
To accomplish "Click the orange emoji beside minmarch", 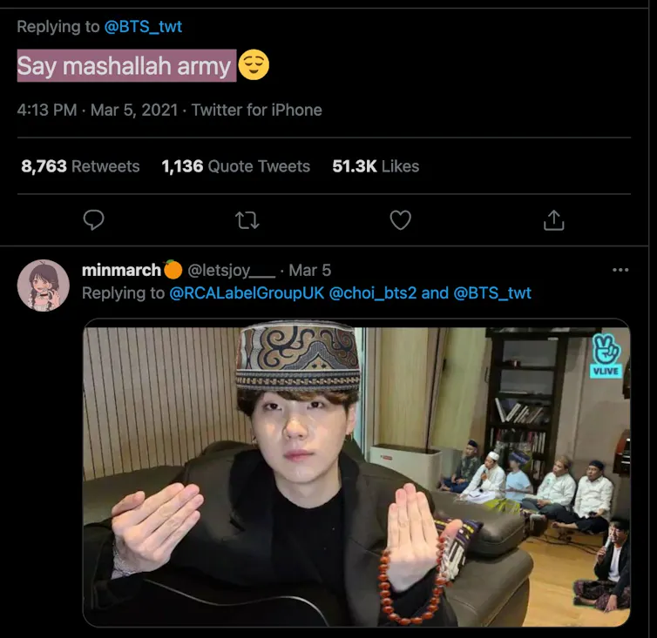I will [x=173, y=270].
